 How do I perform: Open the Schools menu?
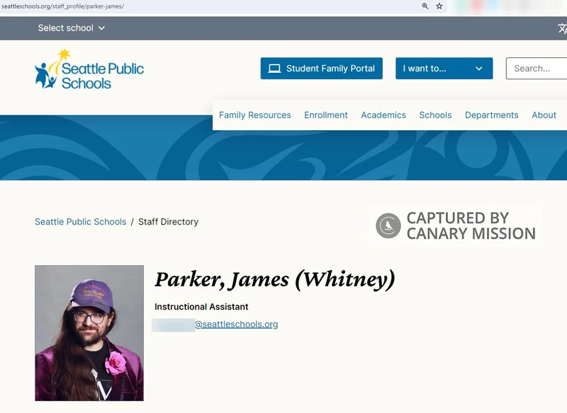(435, 115)
